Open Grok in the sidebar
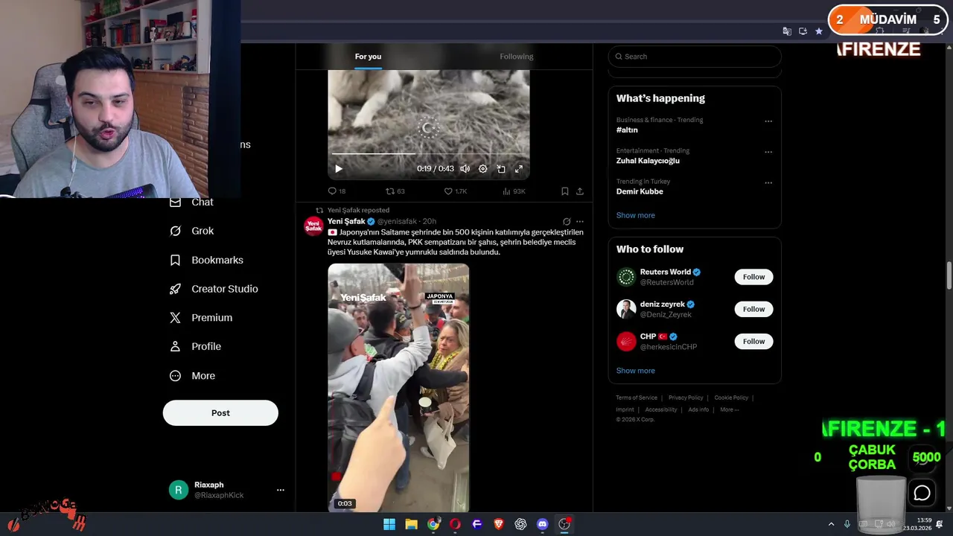 tap(192, 231)
